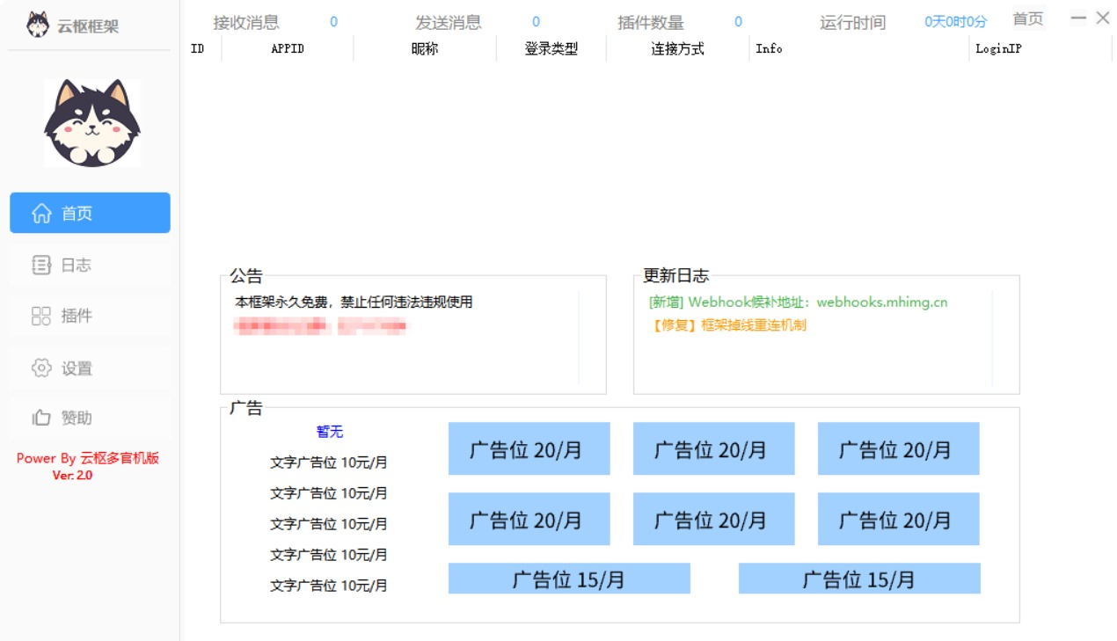1117x641 pixels.
Task: Click the right 广告位 15/月 banner
Action: [859, 579]
